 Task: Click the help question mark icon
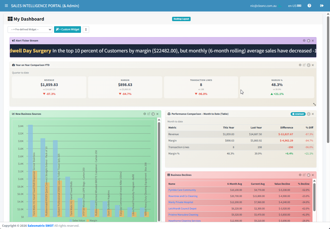coord(309,6)
